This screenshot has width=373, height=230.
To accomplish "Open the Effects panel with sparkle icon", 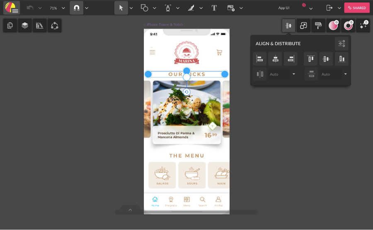I will click(363, 26).
